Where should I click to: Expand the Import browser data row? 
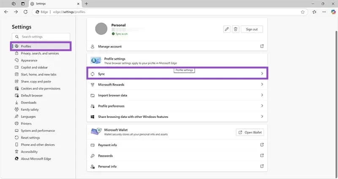tap(262, 95)
